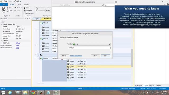Screen dimensions: 169x95
Task: Click Select All in the Selection group
Action: (28, 11)
